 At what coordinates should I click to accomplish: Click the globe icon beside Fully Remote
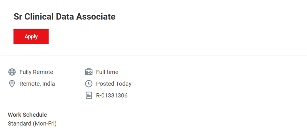[x=12, y=72]
